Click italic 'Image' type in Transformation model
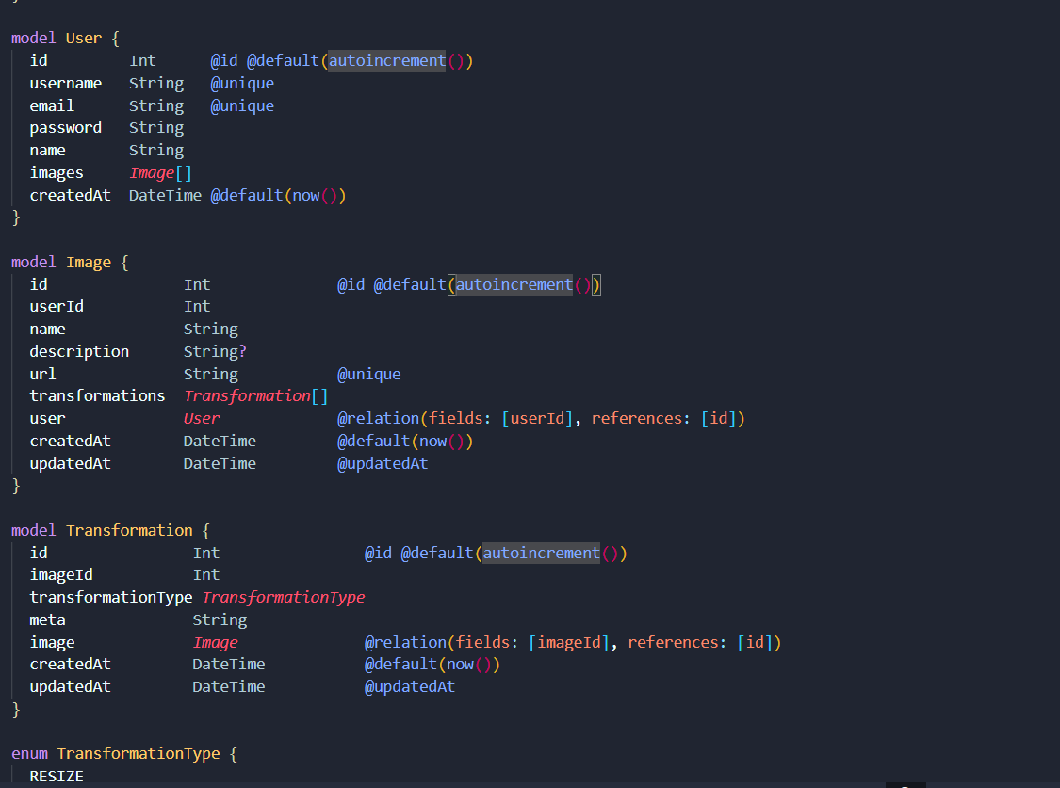The width and height of the screenshot is (1060, 788). tap(216, 643)
